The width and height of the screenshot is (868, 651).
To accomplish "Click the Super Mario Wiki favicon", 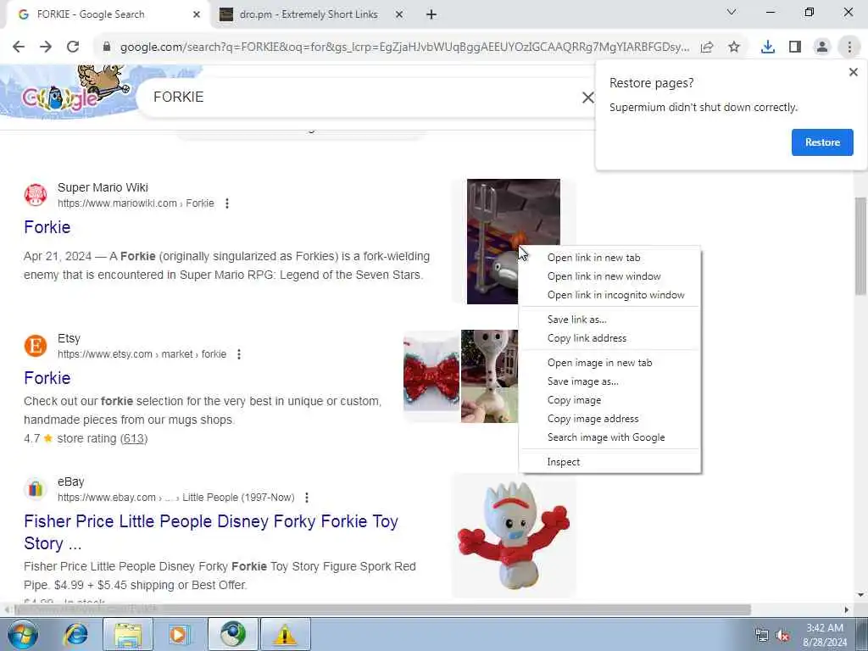I will tap(36, 195).
